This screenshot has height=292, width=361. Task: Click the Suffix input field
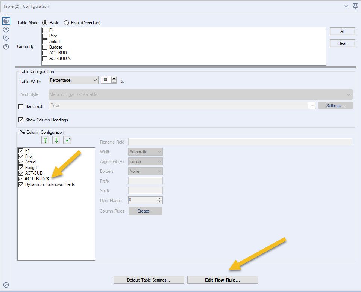tap(145, 190)
